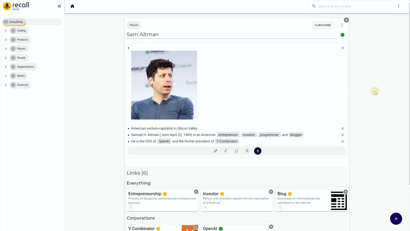Click the Links (6) heading
The image size is (410, 231).
[x=137, y=173]
